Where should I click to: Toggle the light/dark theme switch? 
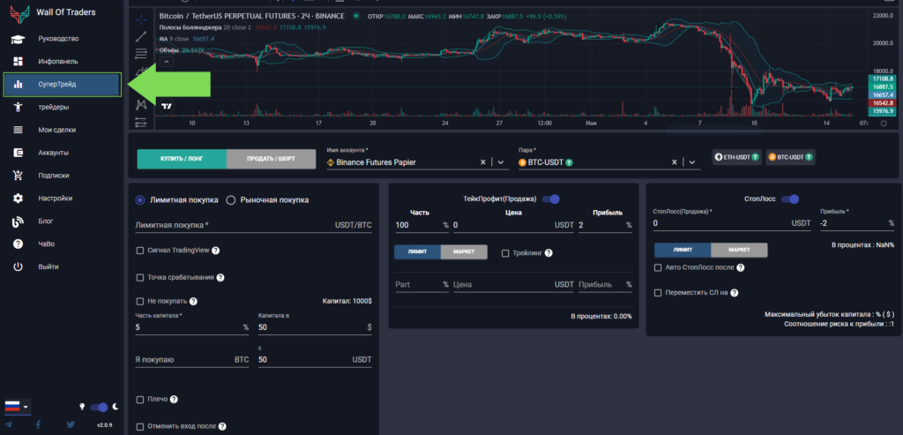tap(100, 408)
